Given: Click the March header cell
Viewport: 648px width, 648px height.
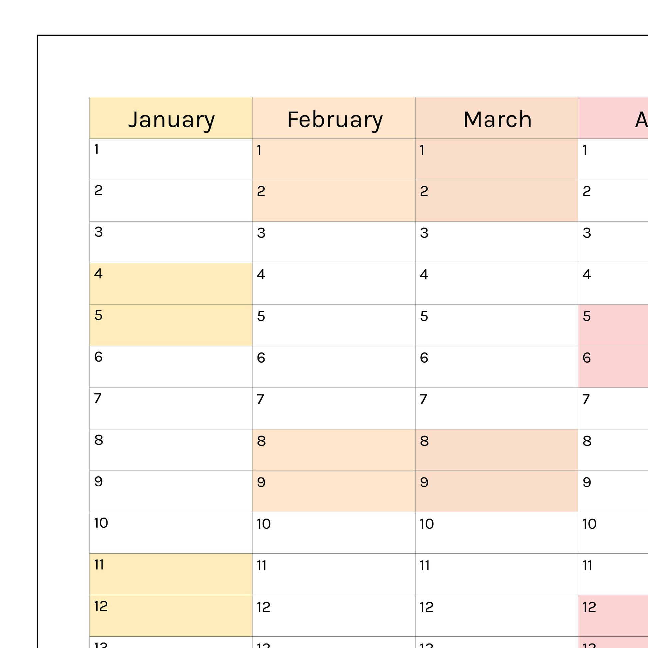Looking at the screenshot, I should [x=496, y=118].
